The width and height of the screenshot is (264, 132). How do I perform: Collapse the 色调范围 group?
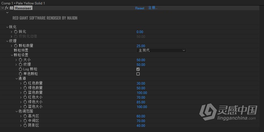17,111
